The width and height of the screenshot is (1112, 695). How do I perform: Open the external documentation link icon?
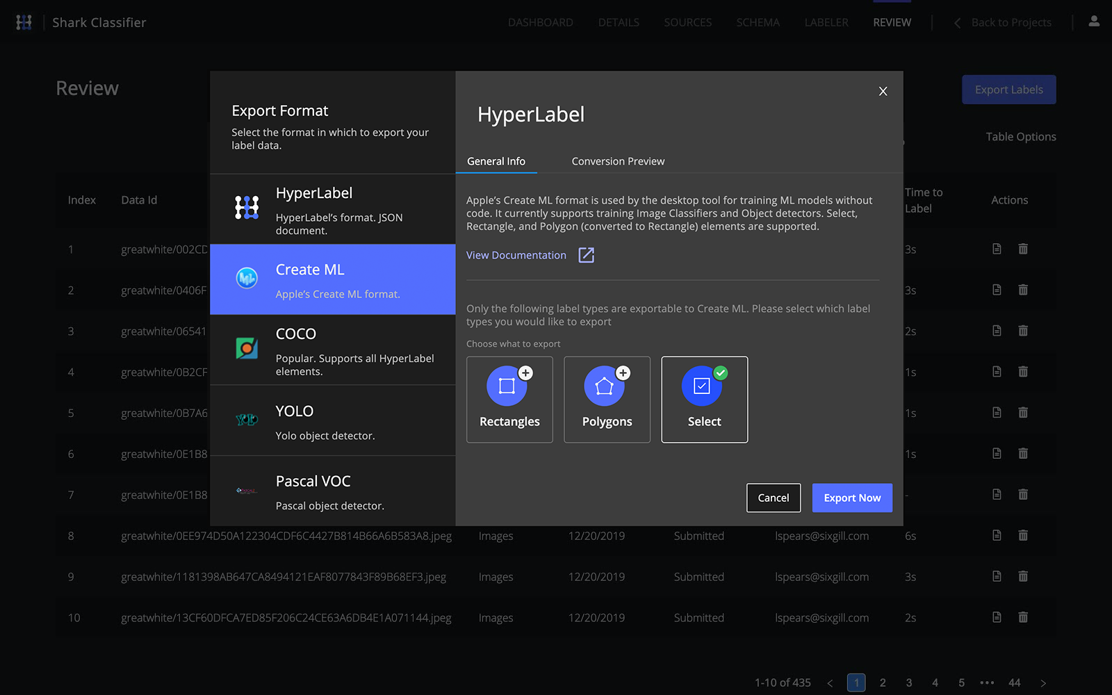click(587, 255)
